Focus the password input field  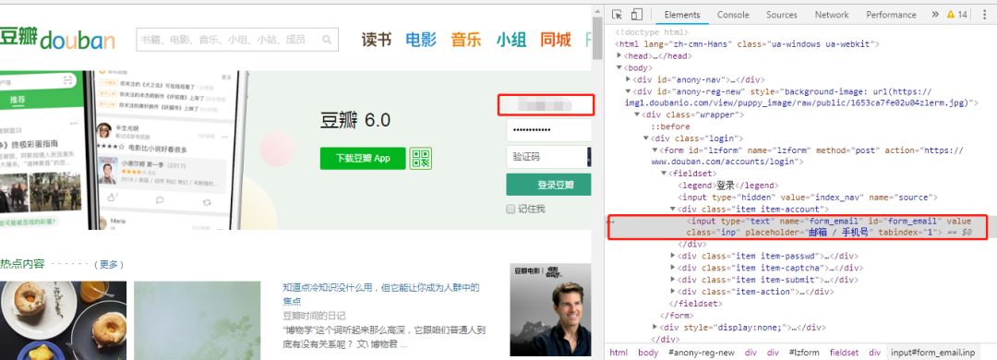click(548, 130)
